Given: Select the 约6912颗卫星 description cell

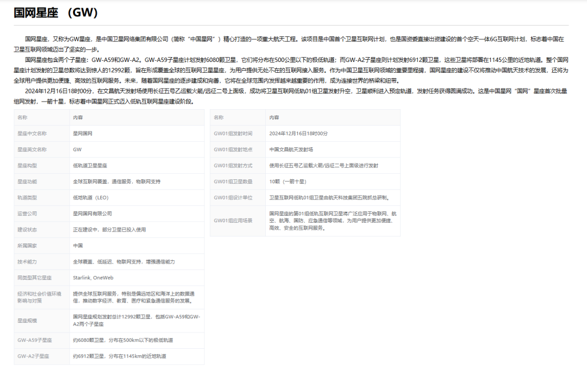Looking at the screenshot, I should pos(119,356).
